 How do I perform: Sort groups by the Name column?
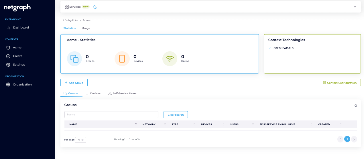(73, 124)
